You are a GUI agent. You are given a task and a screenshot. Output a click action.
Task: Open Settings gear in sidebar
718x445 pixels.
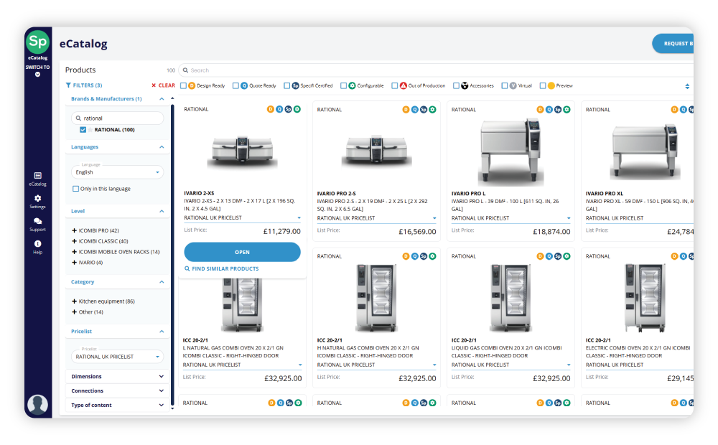coord(37,202)
